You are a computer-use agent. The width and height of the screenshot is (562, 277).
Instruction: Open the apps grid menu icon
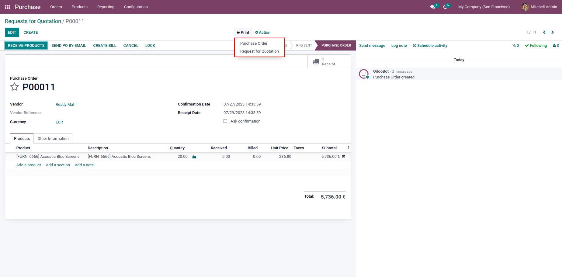(8, 7)
